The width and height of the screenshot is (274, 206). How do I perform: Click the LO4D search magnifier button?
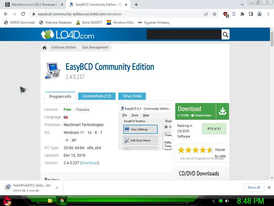pyautogui.click(x=225, y=35)
